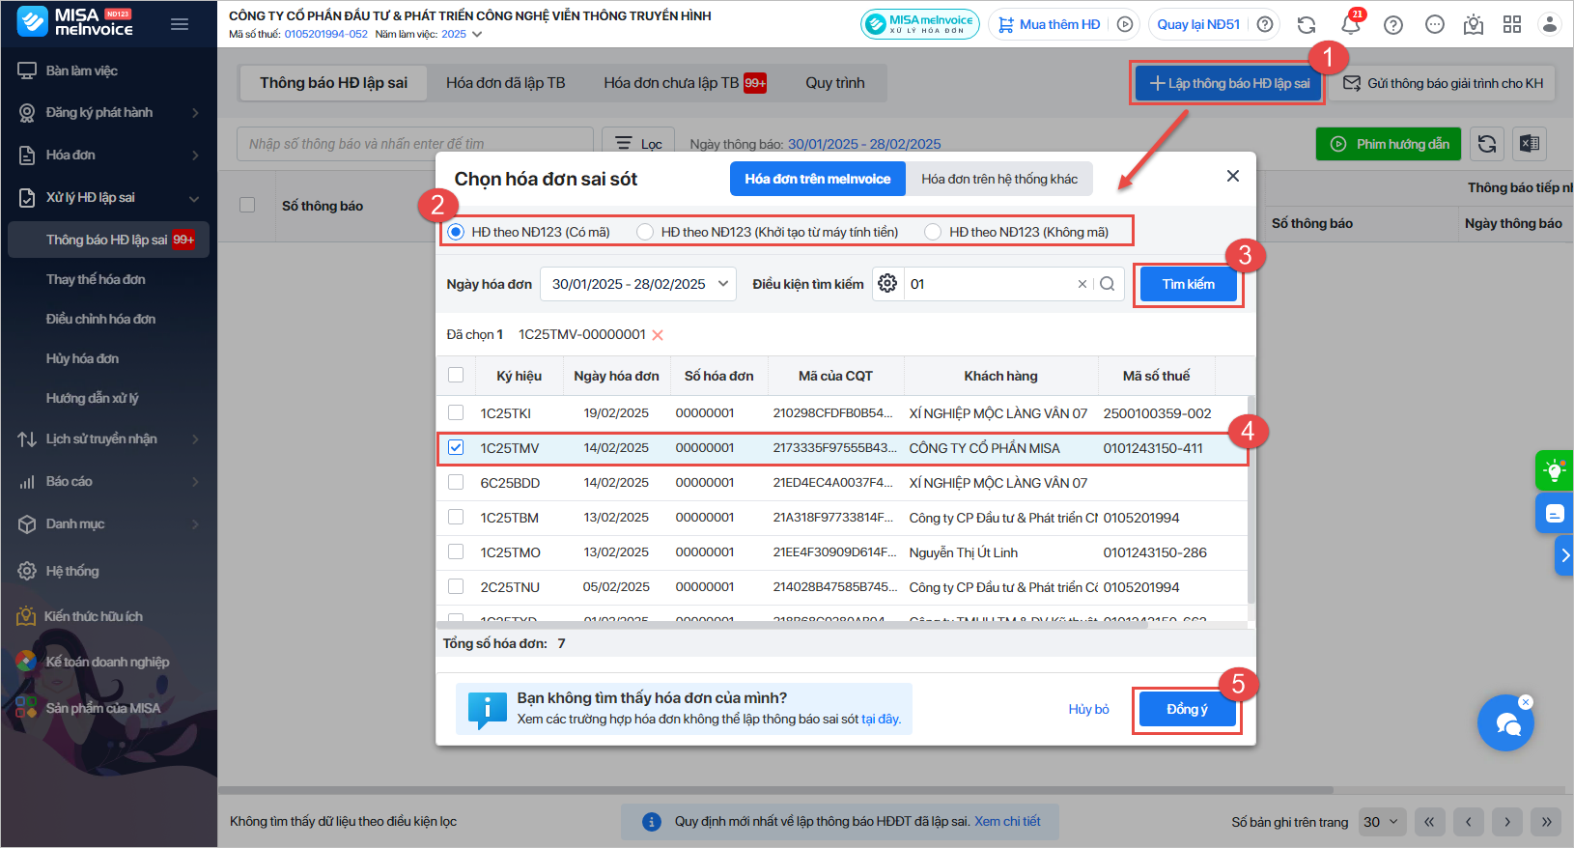Image resolution: width=1574 pixels, height=848 pixels.
Task: Select radio HĐ theo NĐ123 (Khởi tạo từ máy tính tiền)
Action: click(x=645, y=232)
